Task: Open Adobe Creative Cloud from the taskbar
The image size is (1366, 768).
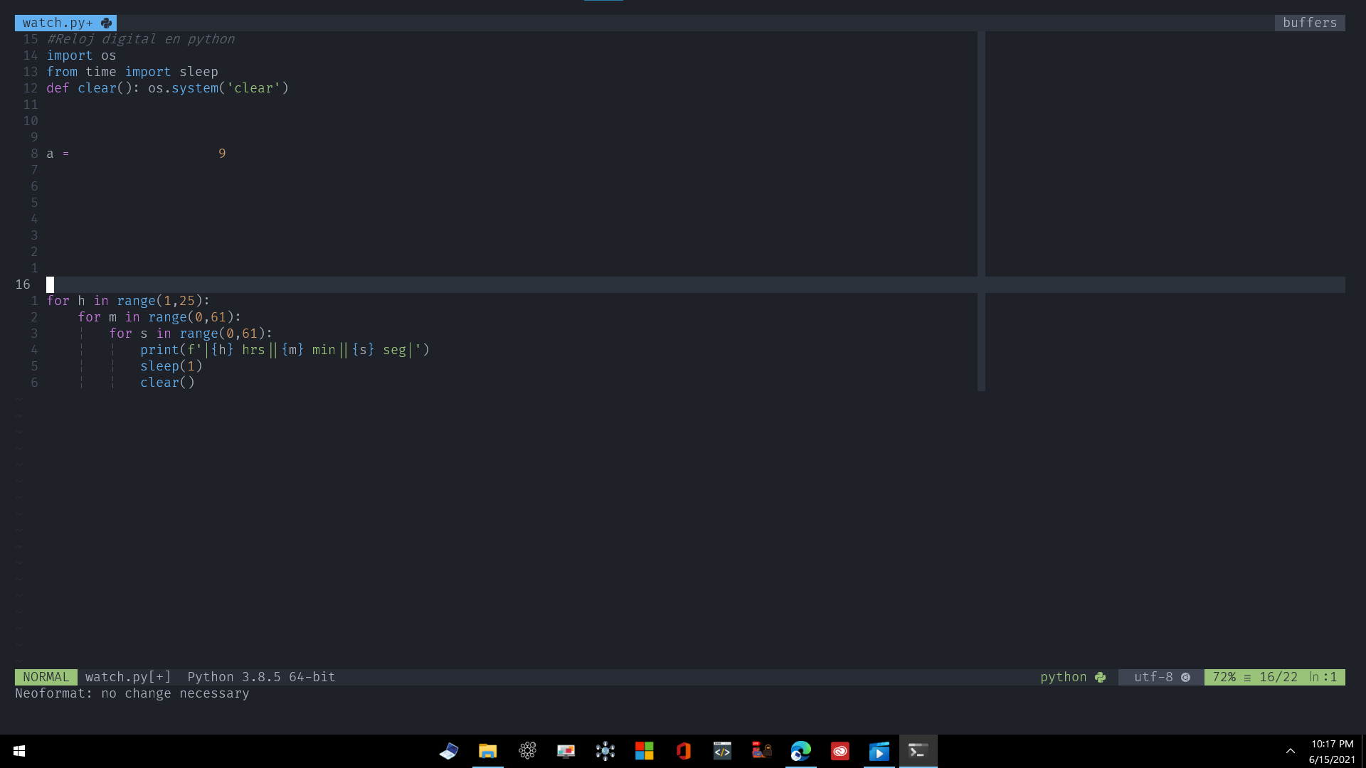Action: point(840,751)
